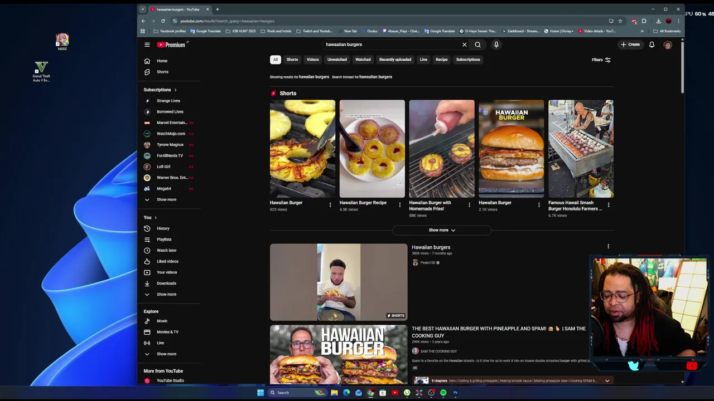Viewport: 714px width, 401px height.
Task: Open Hawaiian Burger with Homemade Fries short
Action: tap(442, 149)
